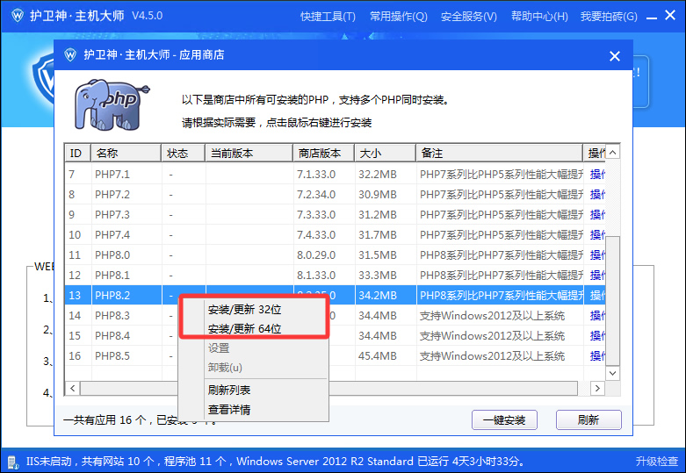Click the scroll right arrow of the list
Image resolution: width=686 pixels, height=473 pixels.
[597, 388]
